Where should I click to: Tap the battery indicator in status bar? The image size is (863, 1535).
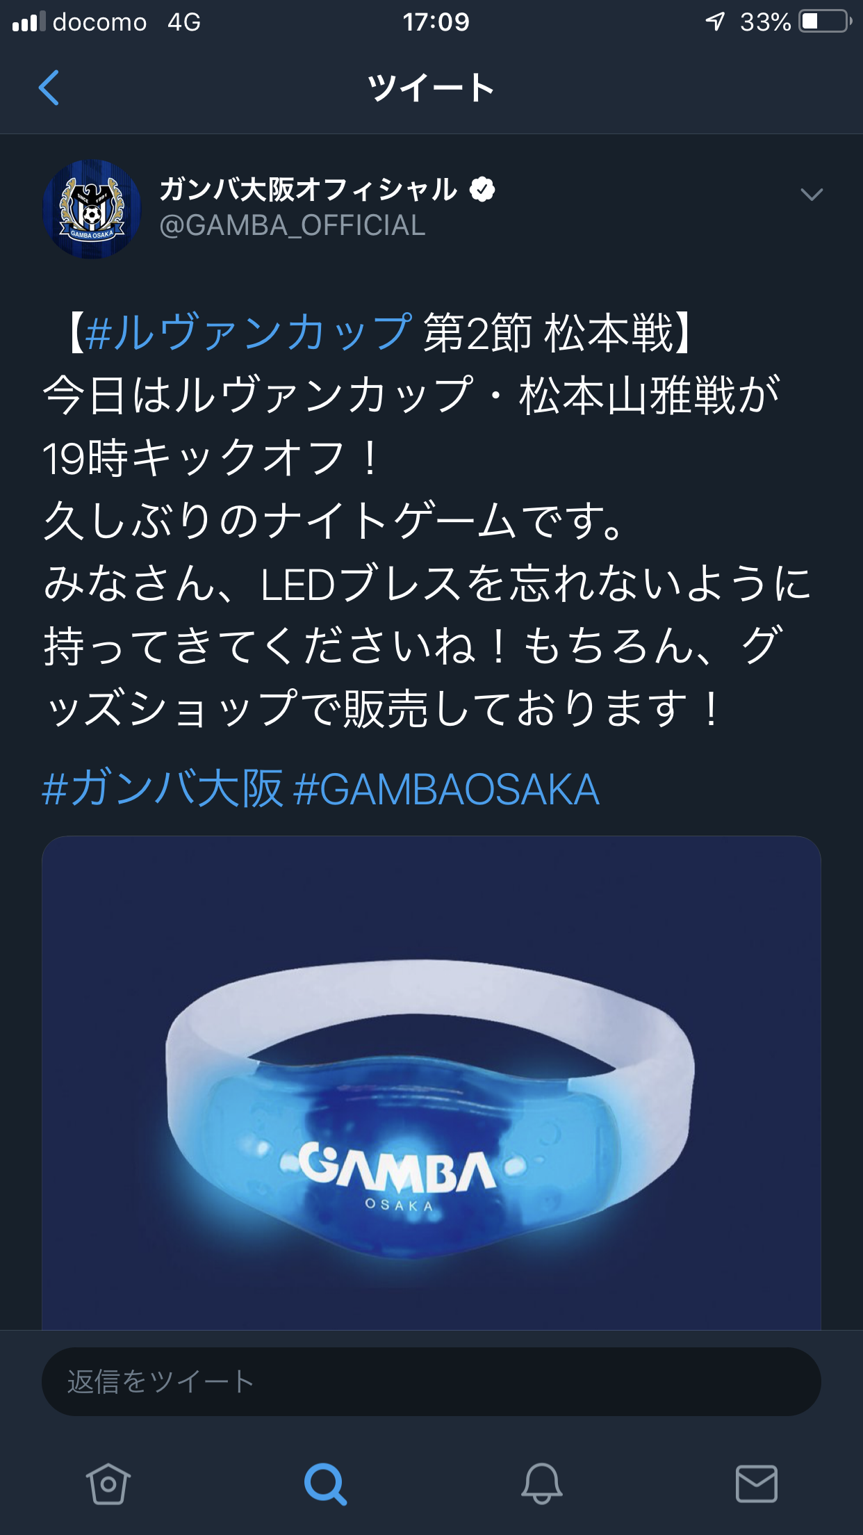coord(825,22)
